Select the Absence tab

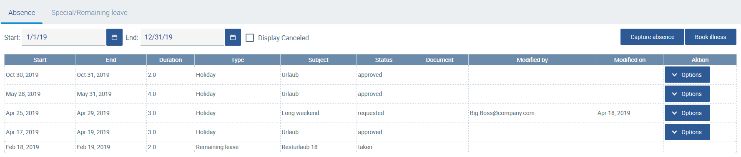pos(22,12)
